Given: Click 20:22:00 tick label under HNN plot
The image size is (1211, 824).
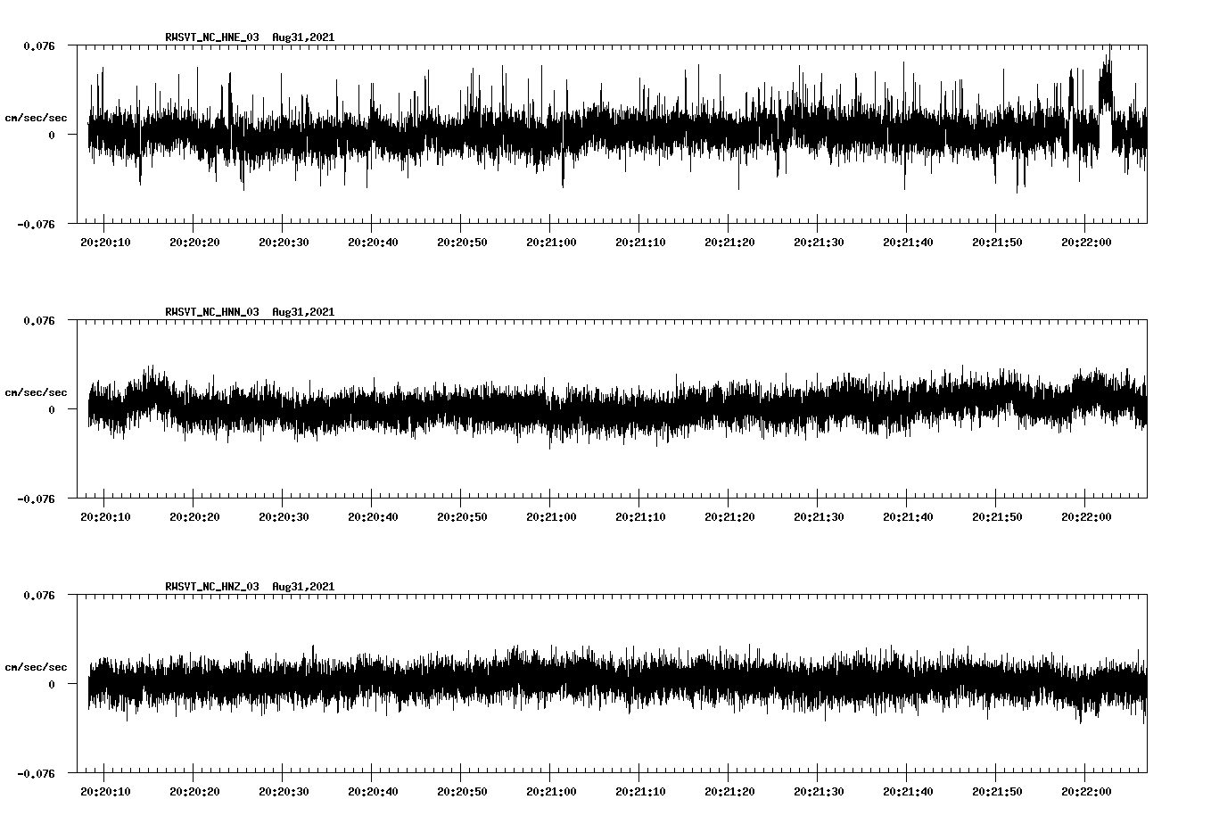Looking at the screenshot, I should pos(1085,516).
